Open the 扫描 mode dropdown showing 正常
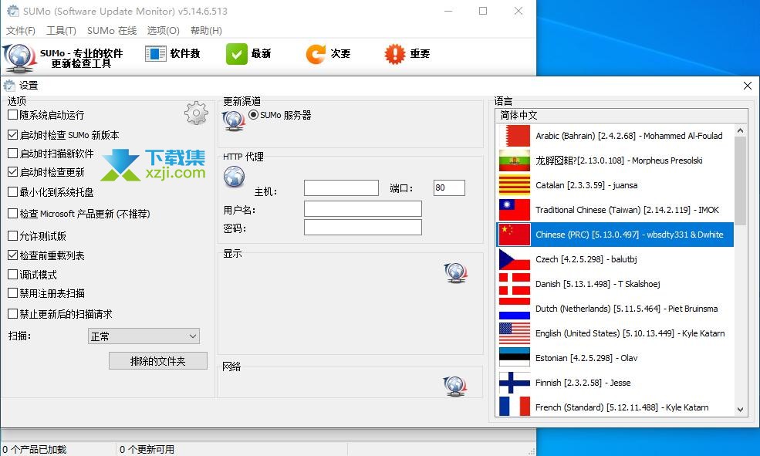760x456 pixels. point(144,336)
